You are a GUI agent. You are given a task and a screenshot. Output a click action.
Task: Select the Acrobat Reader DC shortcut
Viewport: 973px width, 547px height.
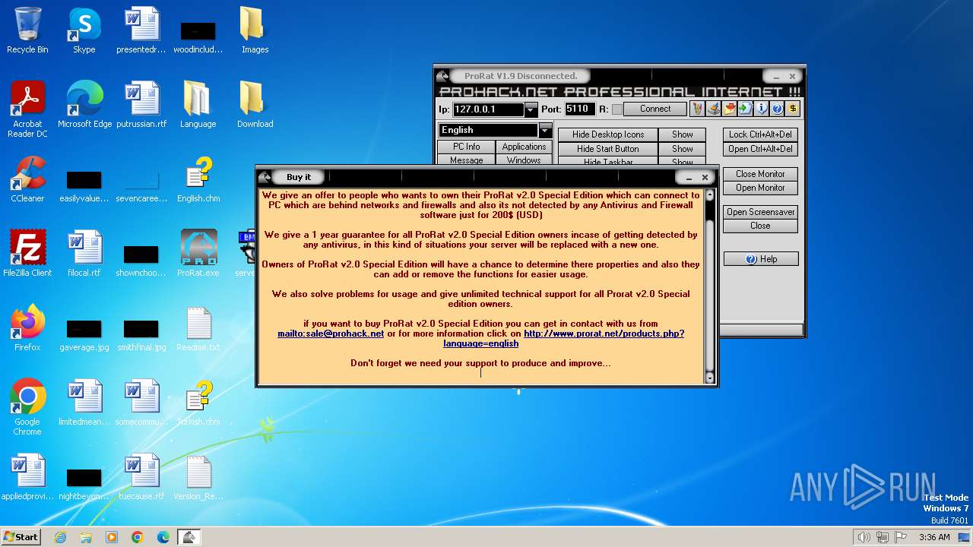tap(27, 109)
